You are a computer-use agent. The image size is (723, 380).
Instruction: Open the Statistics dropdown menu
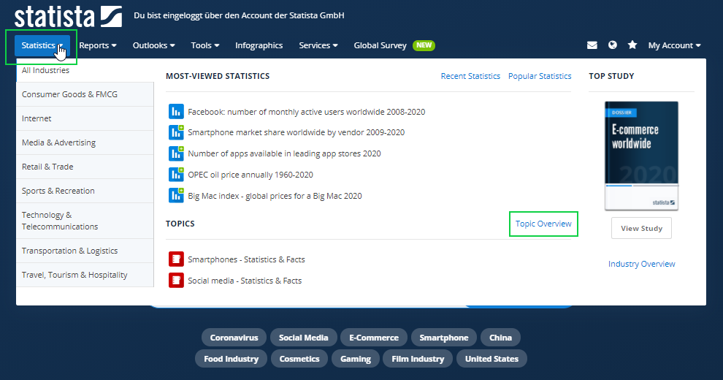(x=42, y=45)
